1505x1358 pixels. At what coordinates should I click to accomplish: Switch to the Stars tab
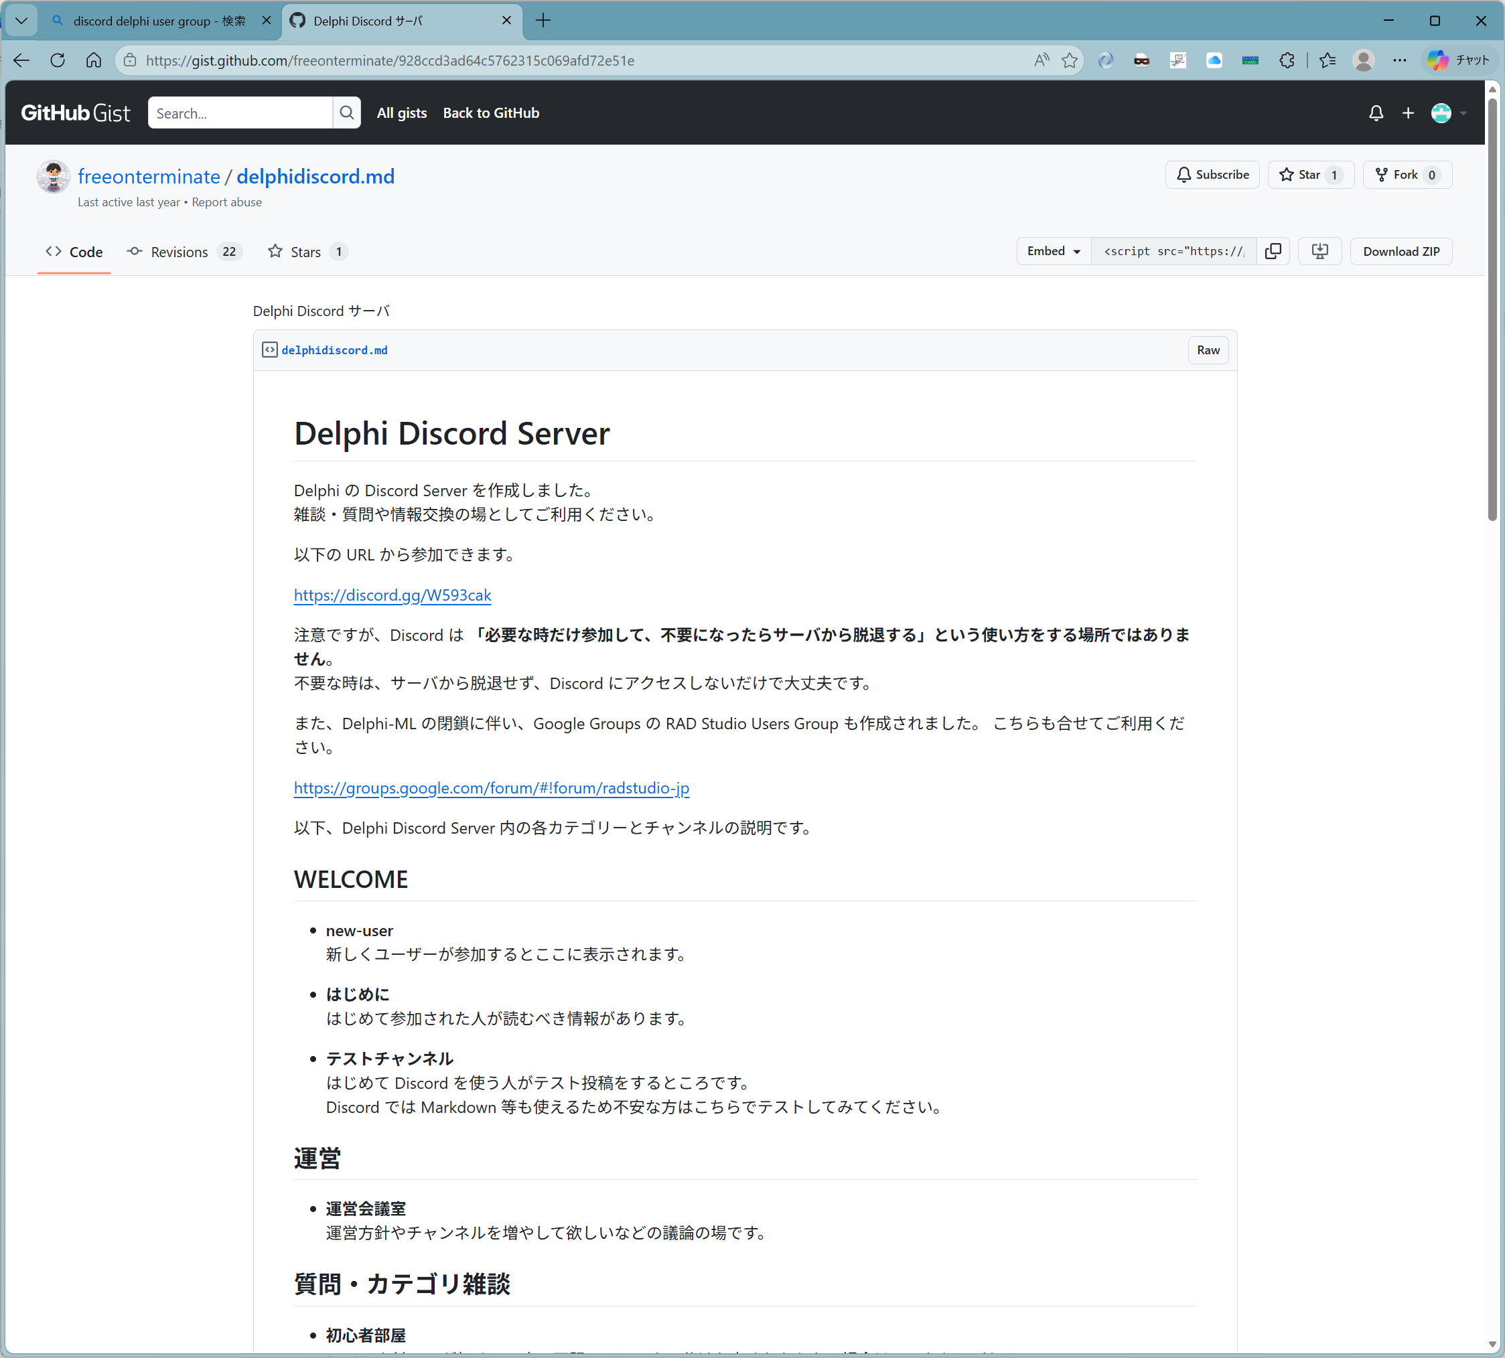tap(307, 252)
